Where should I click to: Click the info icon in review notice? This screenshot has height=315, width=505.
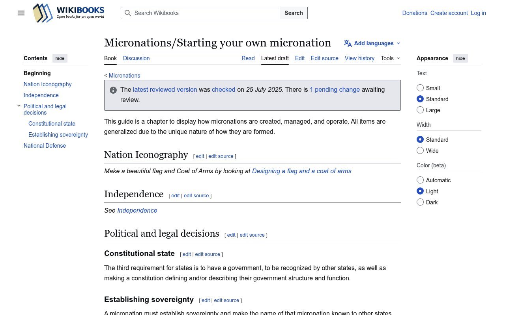[113, 90]
